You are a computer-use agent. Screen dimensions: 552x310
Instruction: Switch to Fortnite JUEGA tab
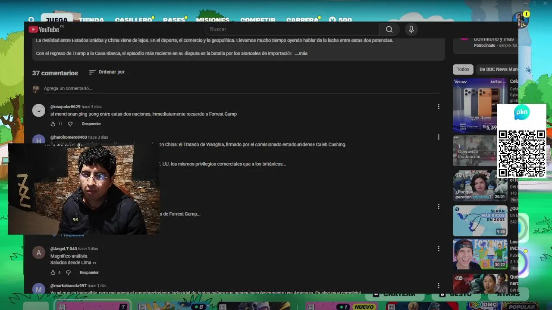tap(57, 20)
